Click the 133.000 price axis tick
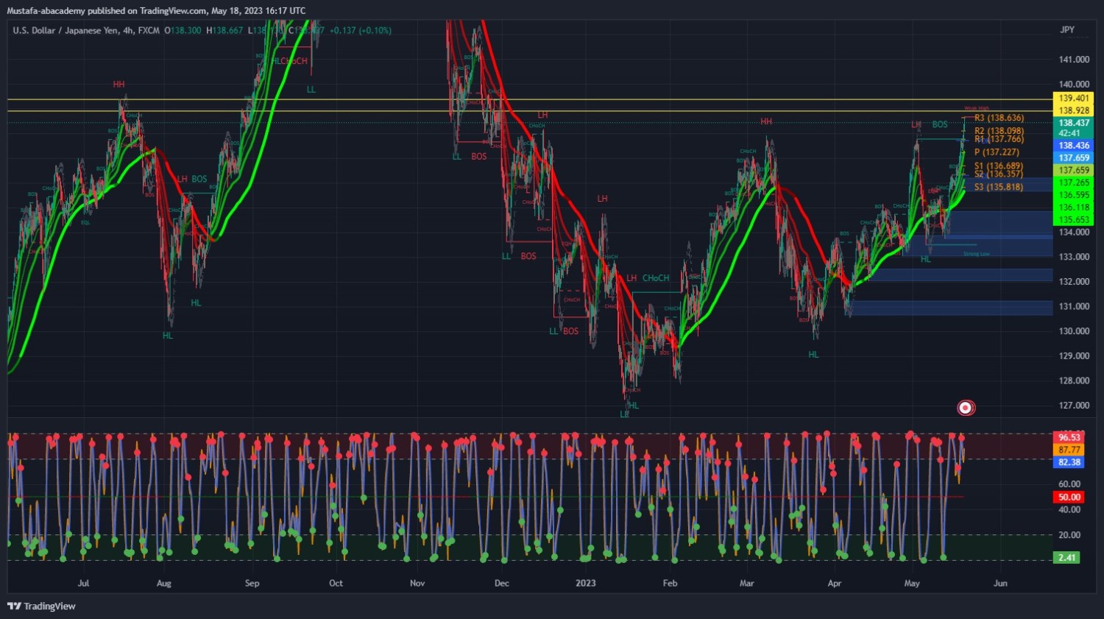 coord(1074,257)
